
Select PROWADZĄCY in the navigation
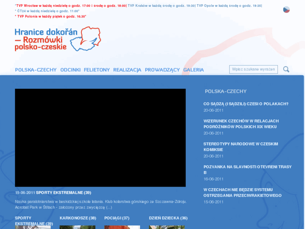[162, 70]
